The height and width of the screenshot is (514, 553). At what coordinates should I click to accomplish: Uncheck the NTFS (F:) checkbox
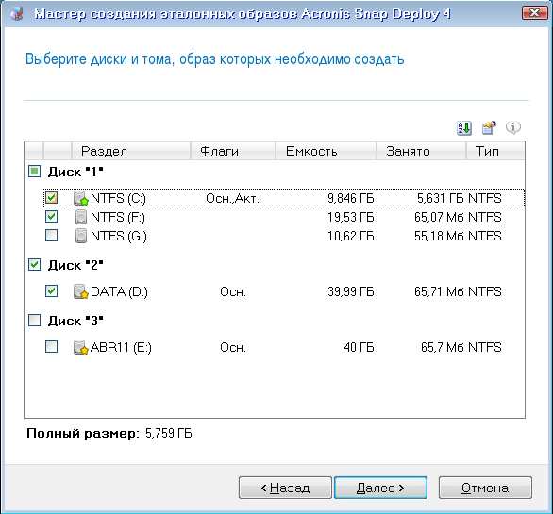52,217
